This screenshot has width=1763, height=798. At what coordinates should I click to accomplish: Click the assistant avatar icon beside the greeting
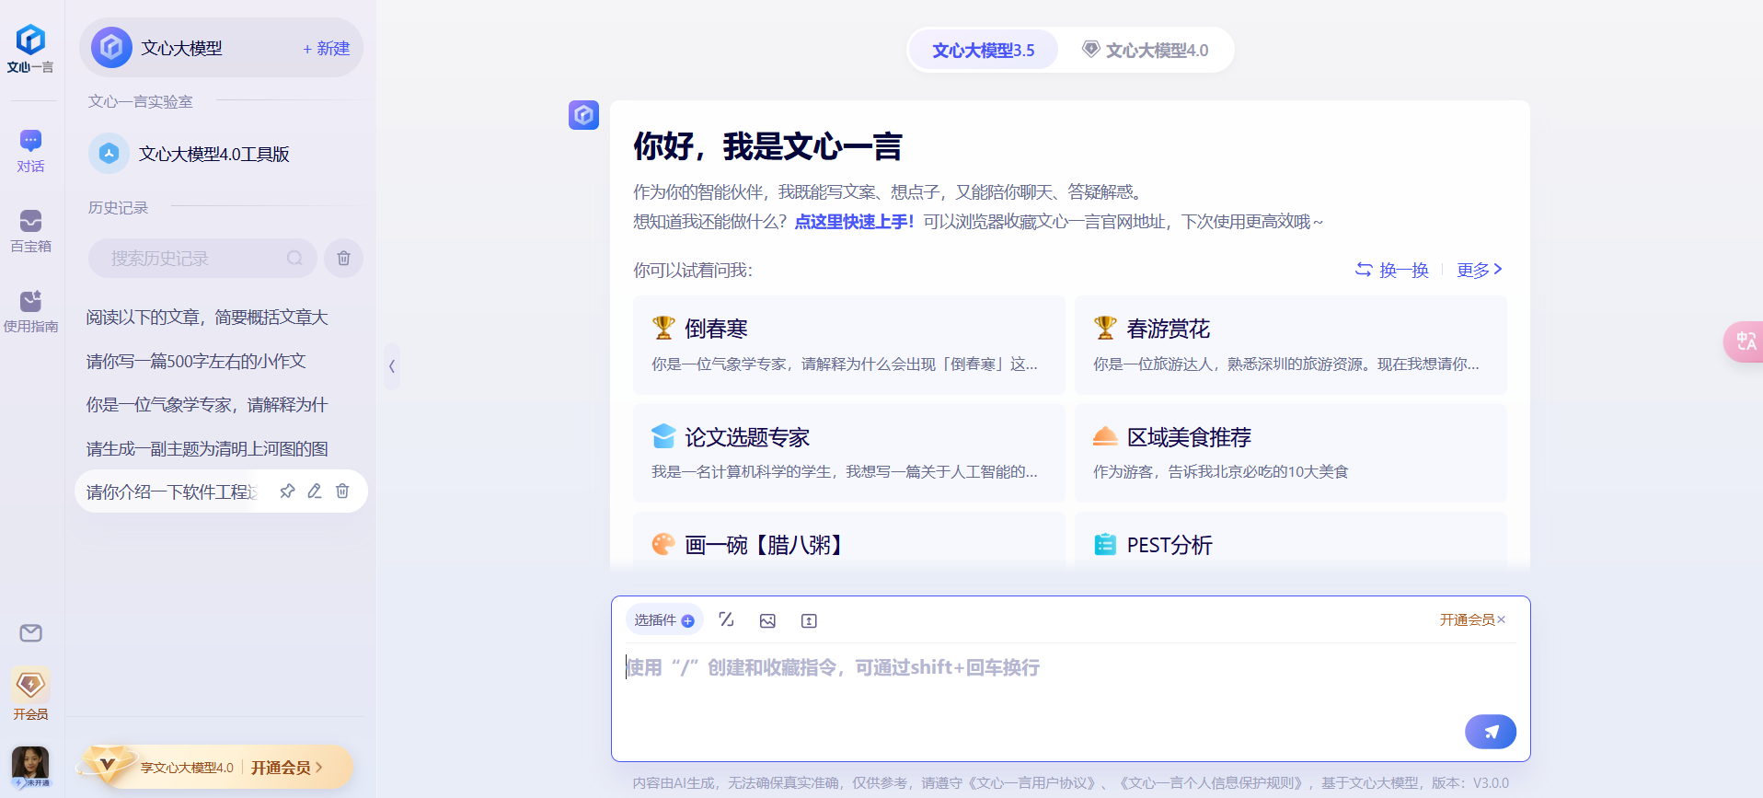coord(583,115)
